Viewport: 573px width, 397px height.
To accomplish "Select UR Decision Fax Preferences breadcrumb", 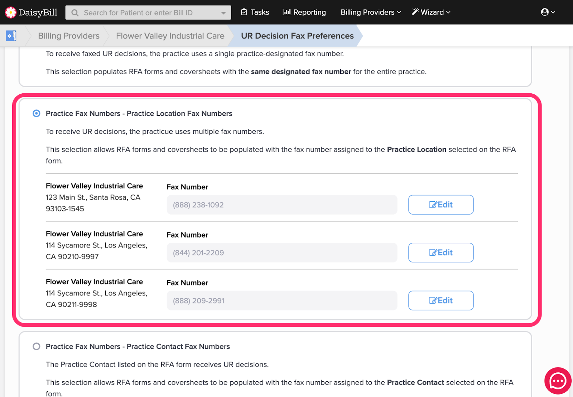I will point(297,36).
